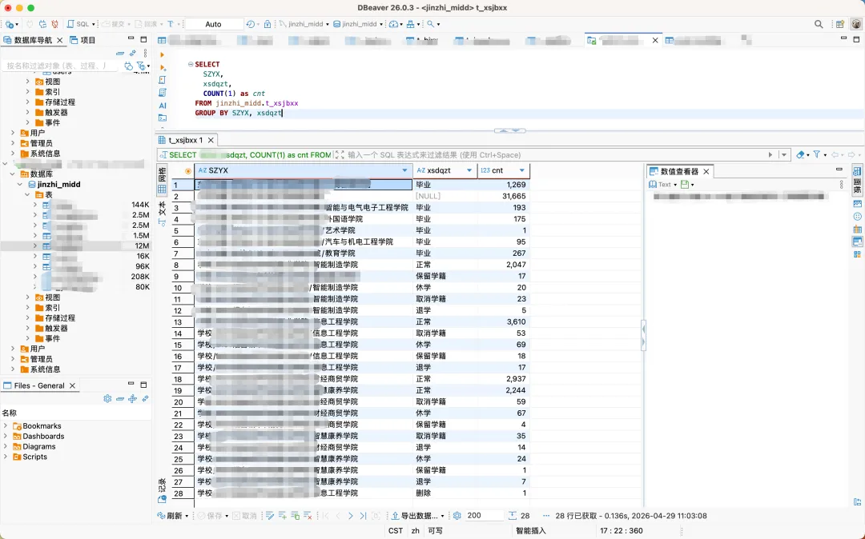Screen dimensions: 865x539
Task: Open cnt column header dropdown
Action: click(x=522, y=170)
